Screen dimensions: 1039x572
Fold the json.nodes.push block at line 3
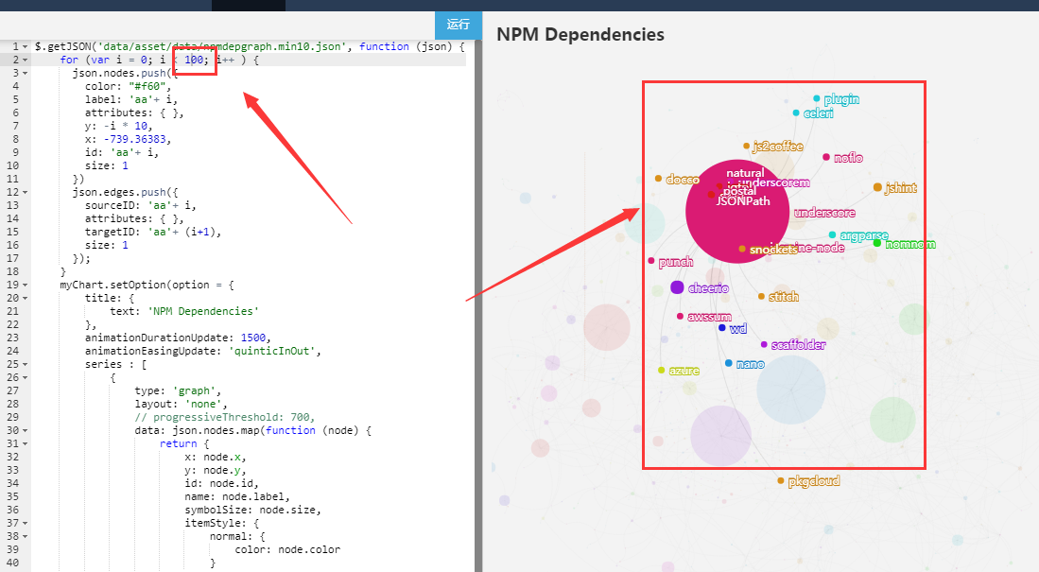[x=26, y=73]
